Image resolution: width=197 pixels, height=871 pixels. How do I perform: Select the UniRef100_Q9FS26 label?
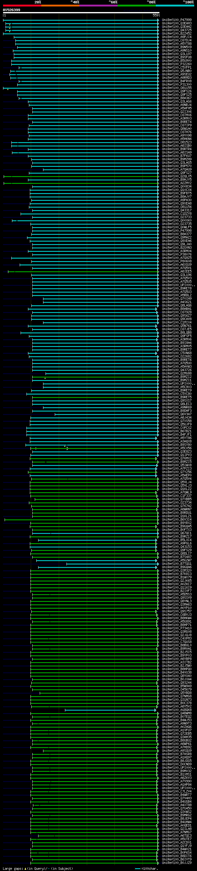click(177, 91)
